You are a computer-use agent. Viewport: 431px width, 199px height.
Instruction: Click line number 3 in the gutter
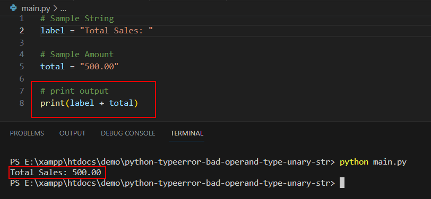22,43
